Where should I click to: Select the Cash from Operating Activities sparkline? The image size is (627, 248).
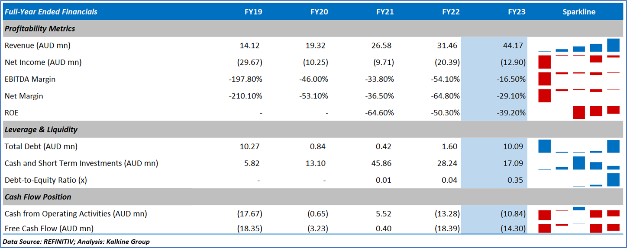(x=579, y=213)
